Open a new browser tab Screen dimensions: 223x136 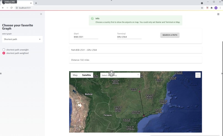click(36, 3)
